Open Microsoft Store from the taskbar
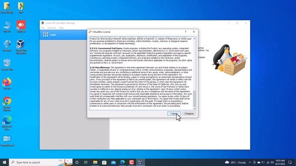The width and height of the screenshot is (296, 166). coord(104,162)
